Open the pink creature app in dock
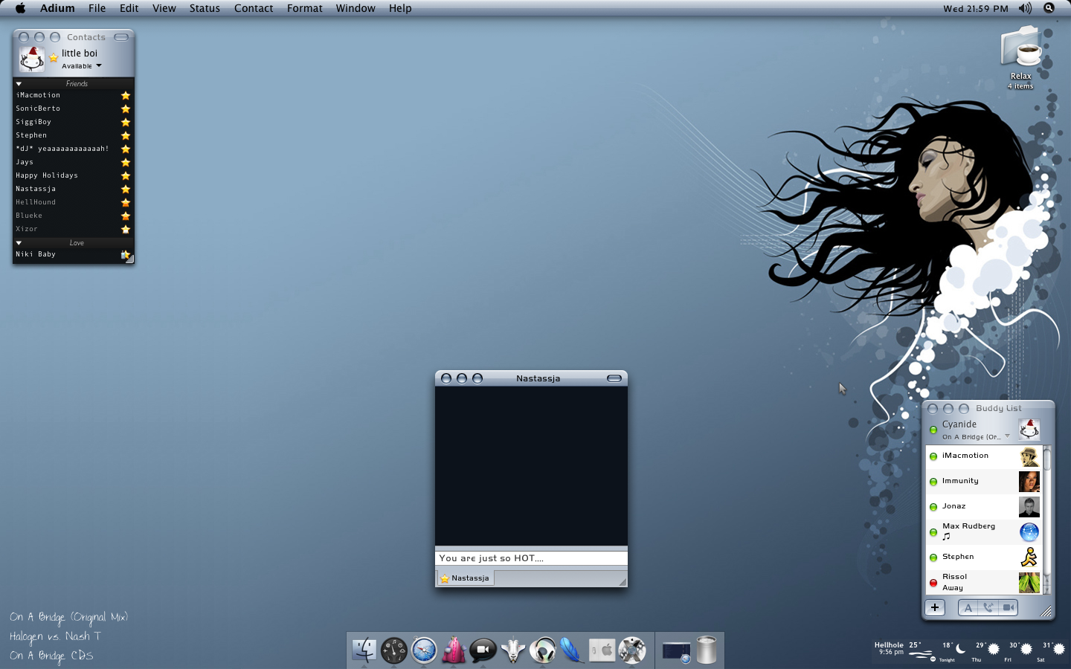 (x=454, y=650)
